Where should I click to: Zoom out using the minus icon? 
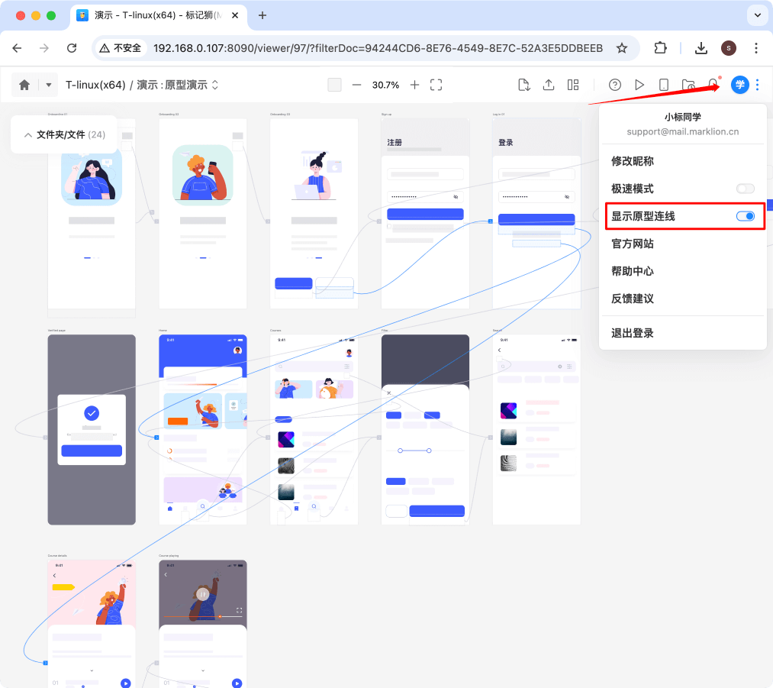(356, 85)
